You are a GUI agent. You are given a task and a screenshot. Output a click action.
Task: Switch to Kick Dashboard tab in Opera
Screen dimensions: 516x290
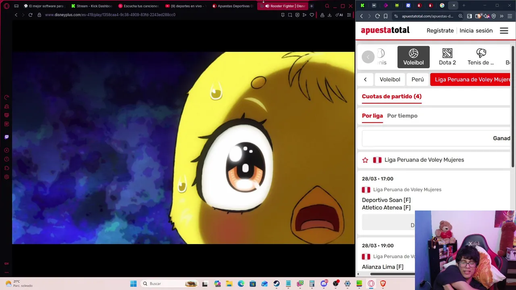91,6
